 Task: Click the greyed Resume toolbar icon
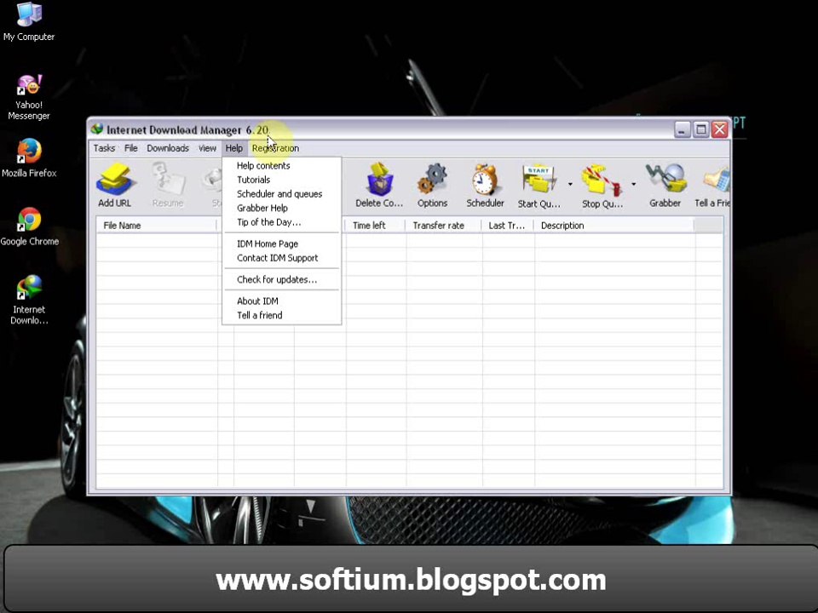[x=168, y=185]
